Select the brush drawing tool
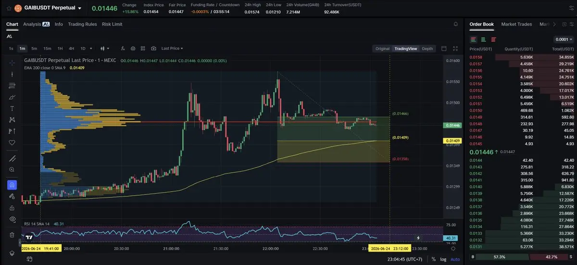 (12, 97)
